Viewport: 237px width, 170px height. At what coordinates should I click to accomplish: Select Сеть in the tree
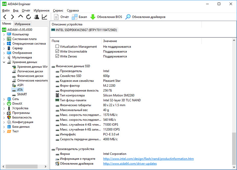(15, 99)
